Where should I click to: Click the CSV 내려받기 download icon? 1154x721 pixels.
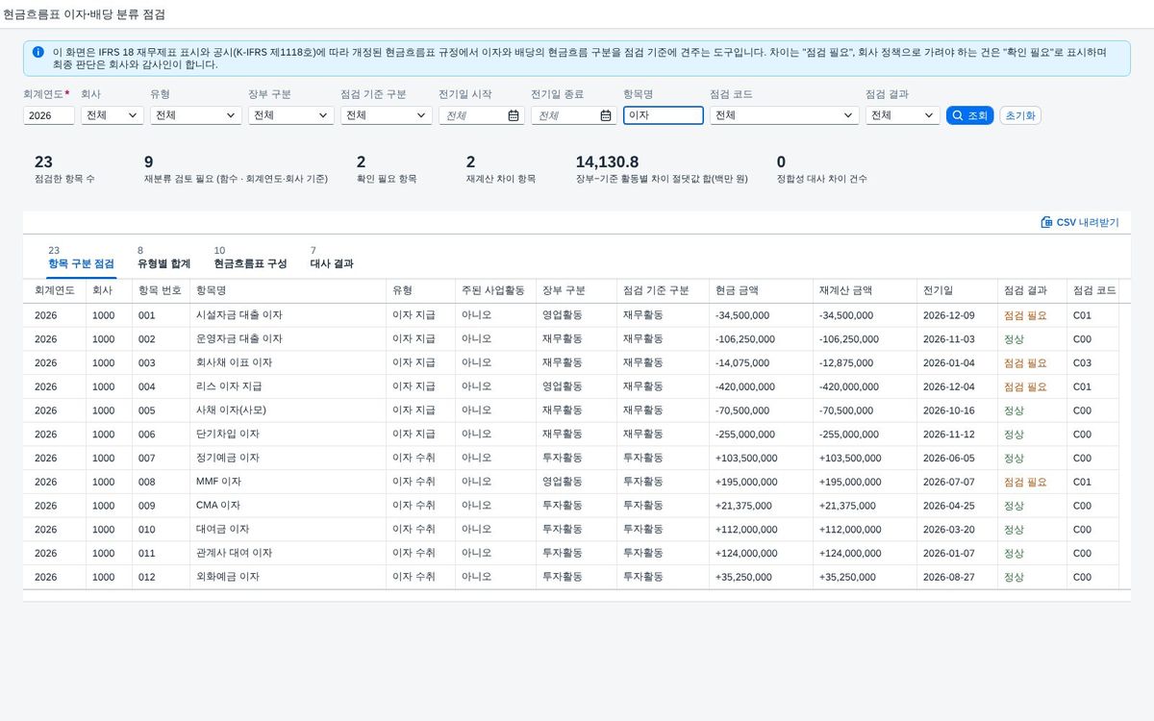point(1046,222)
